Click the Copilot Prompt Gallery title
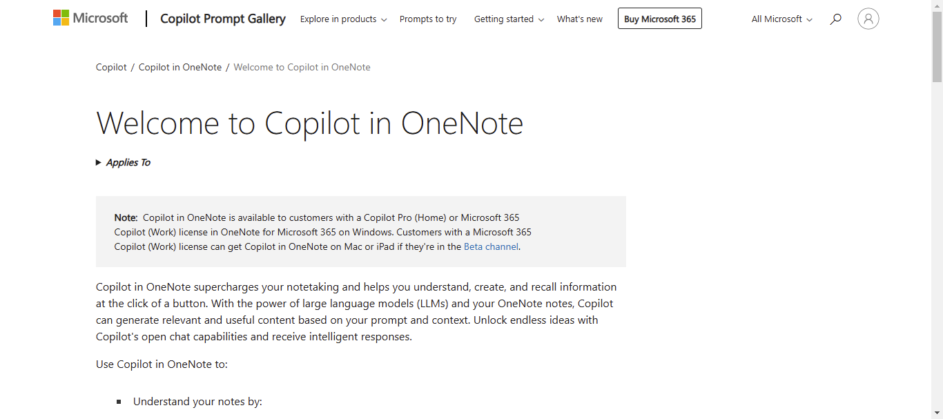The width and height of the screenshot is (943, 419). pos(223,19)
